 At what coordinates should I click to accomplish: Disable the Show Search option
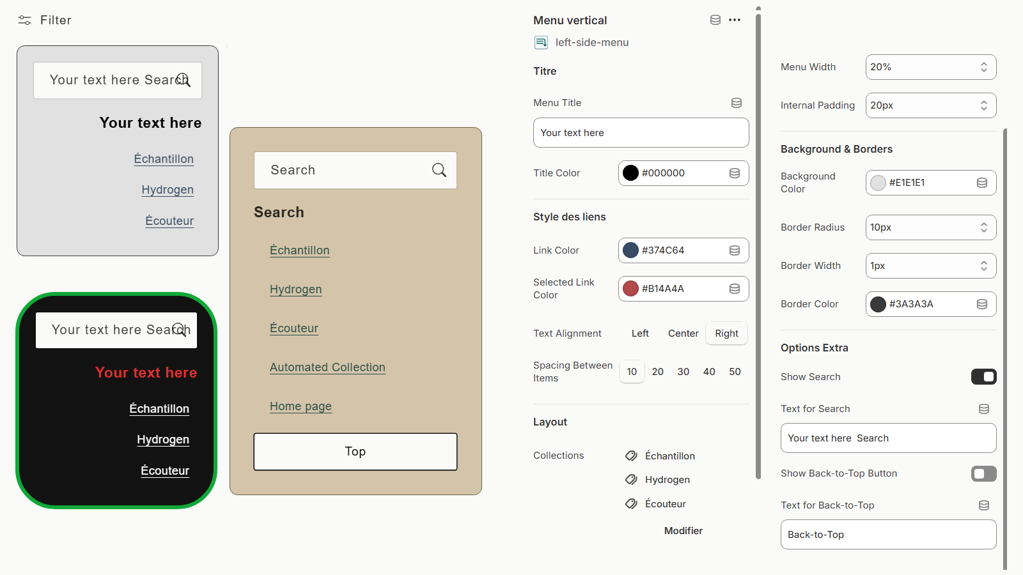pyautogui.click(x=983, y=377)
